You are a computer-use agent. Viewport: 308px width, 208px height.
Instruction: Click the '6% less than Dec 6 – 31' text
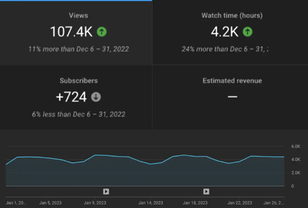79,114
